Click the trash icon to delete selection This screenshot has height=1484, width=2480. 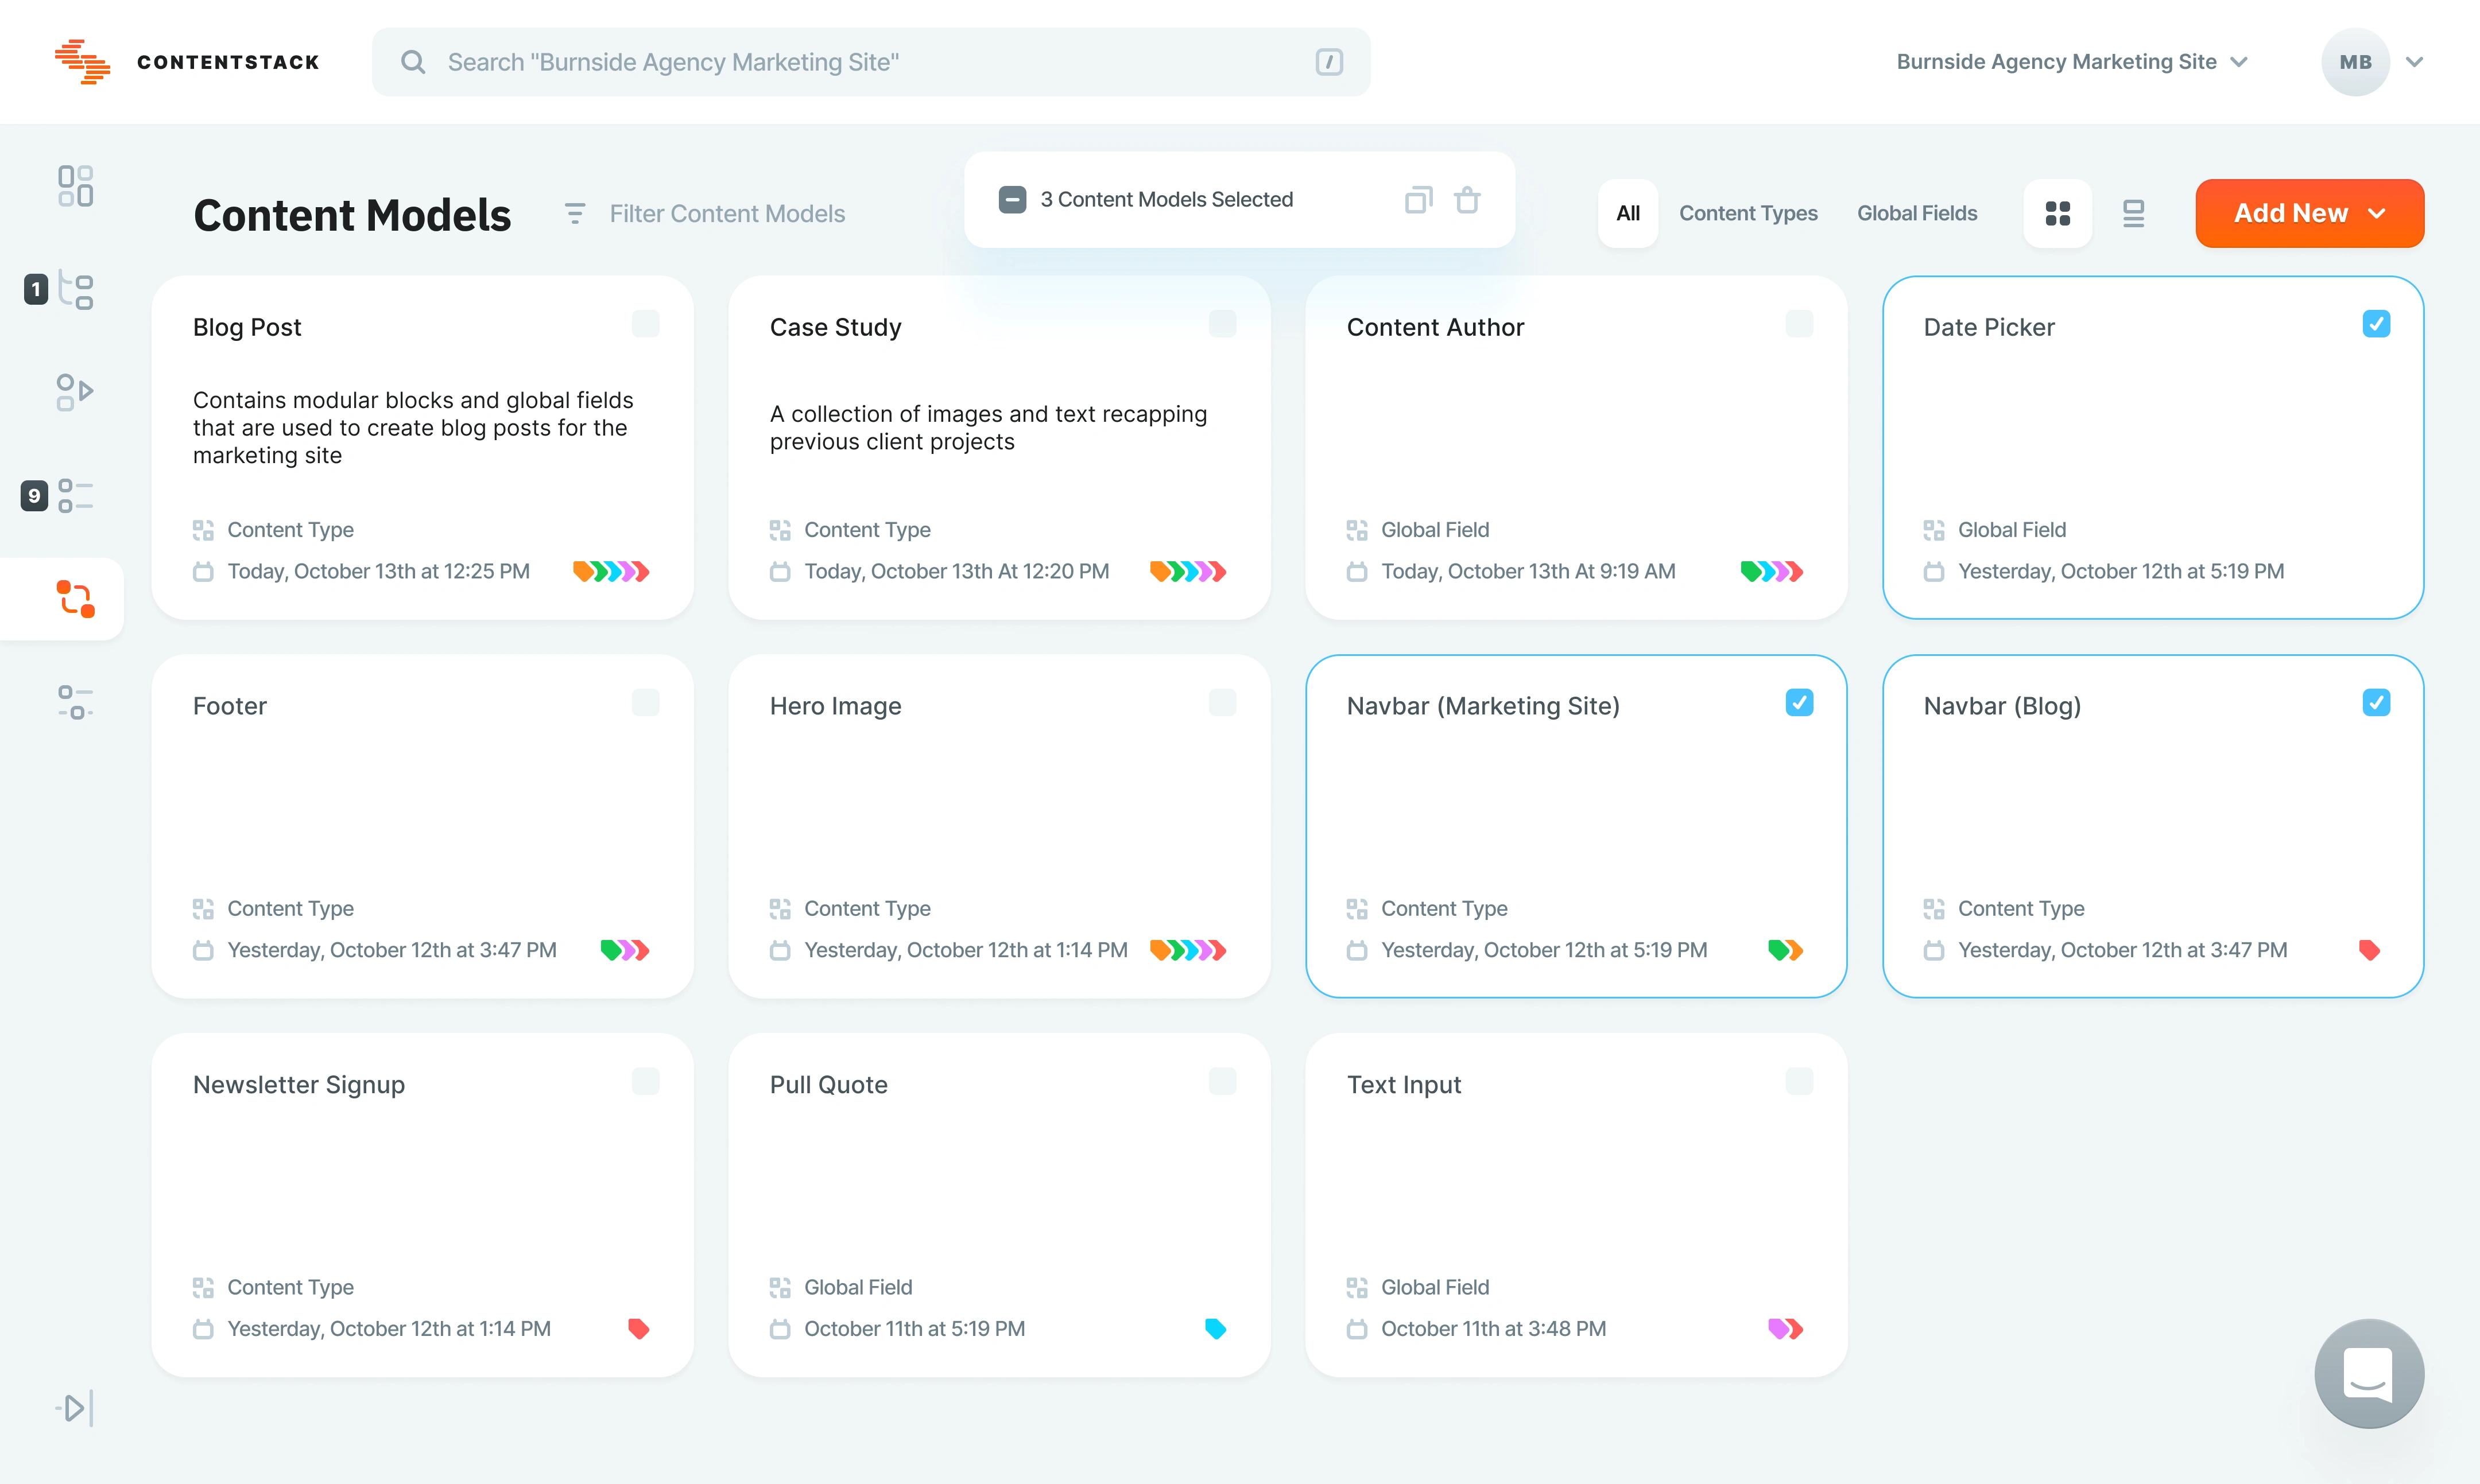point(1467,200)
